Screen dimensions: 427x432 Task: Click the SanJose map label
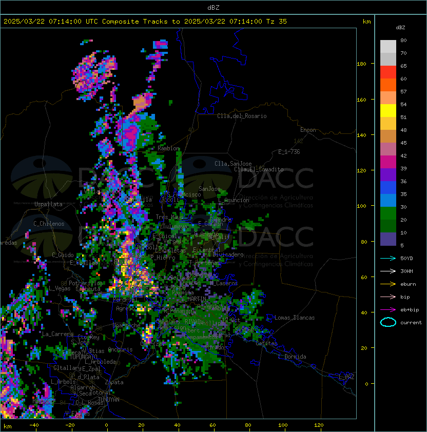click(x=209, y=189)
